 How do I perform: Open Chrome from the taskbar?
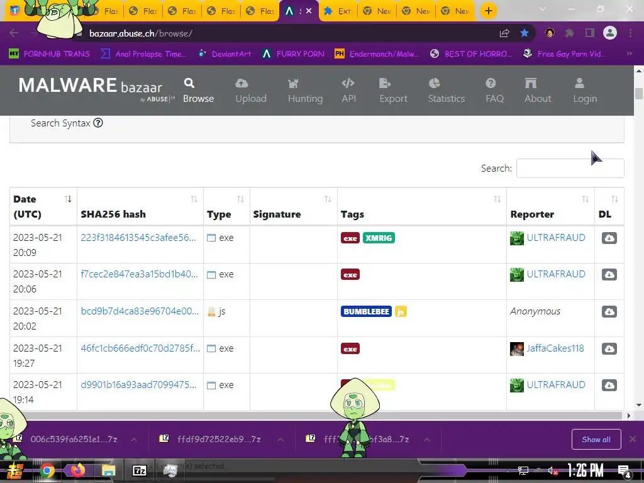pyautogui.click(x=47, y=470)
